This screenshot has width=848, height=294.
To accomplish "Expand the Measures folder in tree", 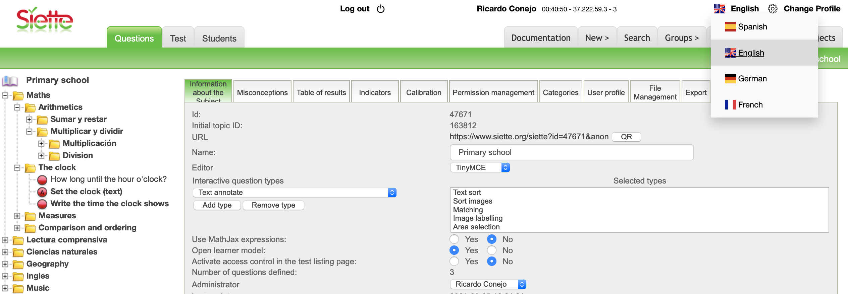I will [17, 216].
